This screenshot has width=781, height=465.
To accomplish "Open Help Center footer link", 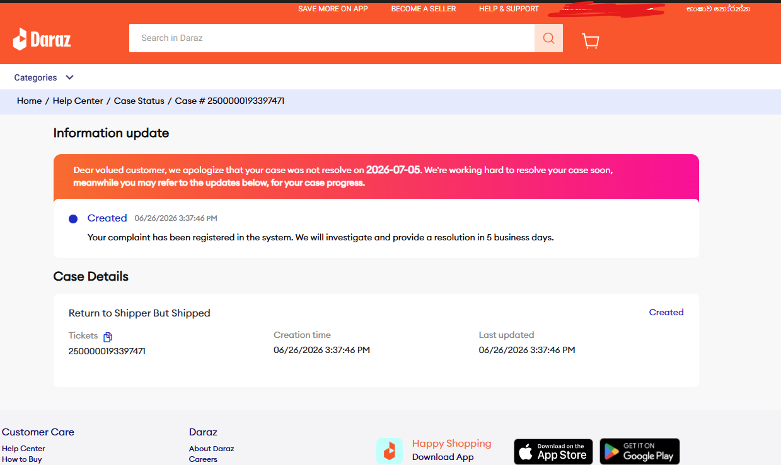I will [x=23, y=449].
